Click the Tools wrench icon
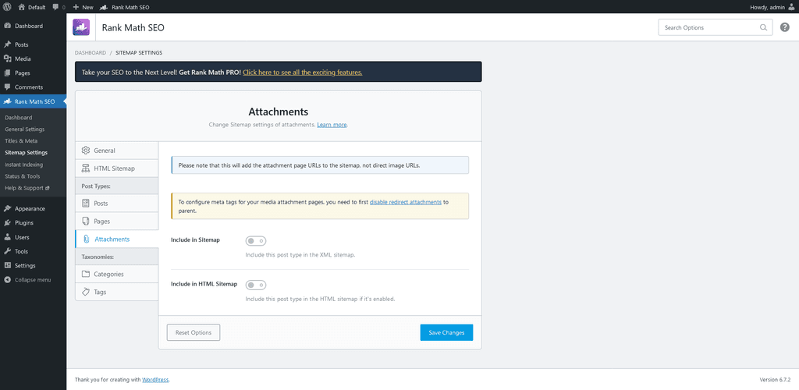This screenshot has width=799, height=390. click(x=8, y=251)
